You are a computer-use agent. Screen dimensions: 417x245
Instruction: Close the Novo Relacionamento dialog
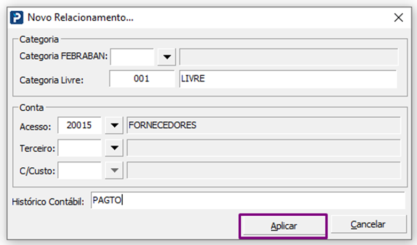(398, 17)
